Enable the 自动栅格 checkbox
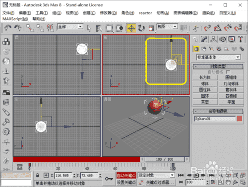 [228, 72]
